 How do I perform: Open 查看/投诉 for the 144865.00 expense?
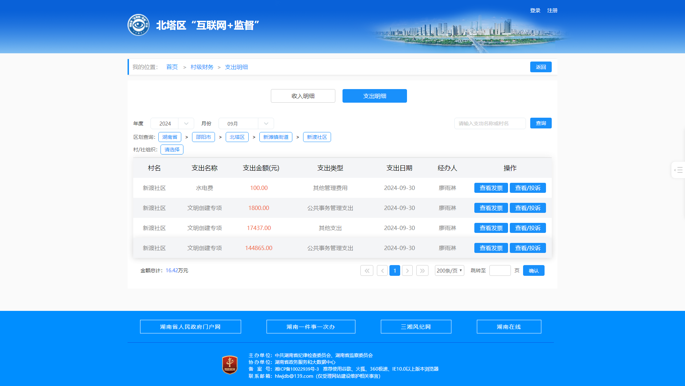(527, 248)
